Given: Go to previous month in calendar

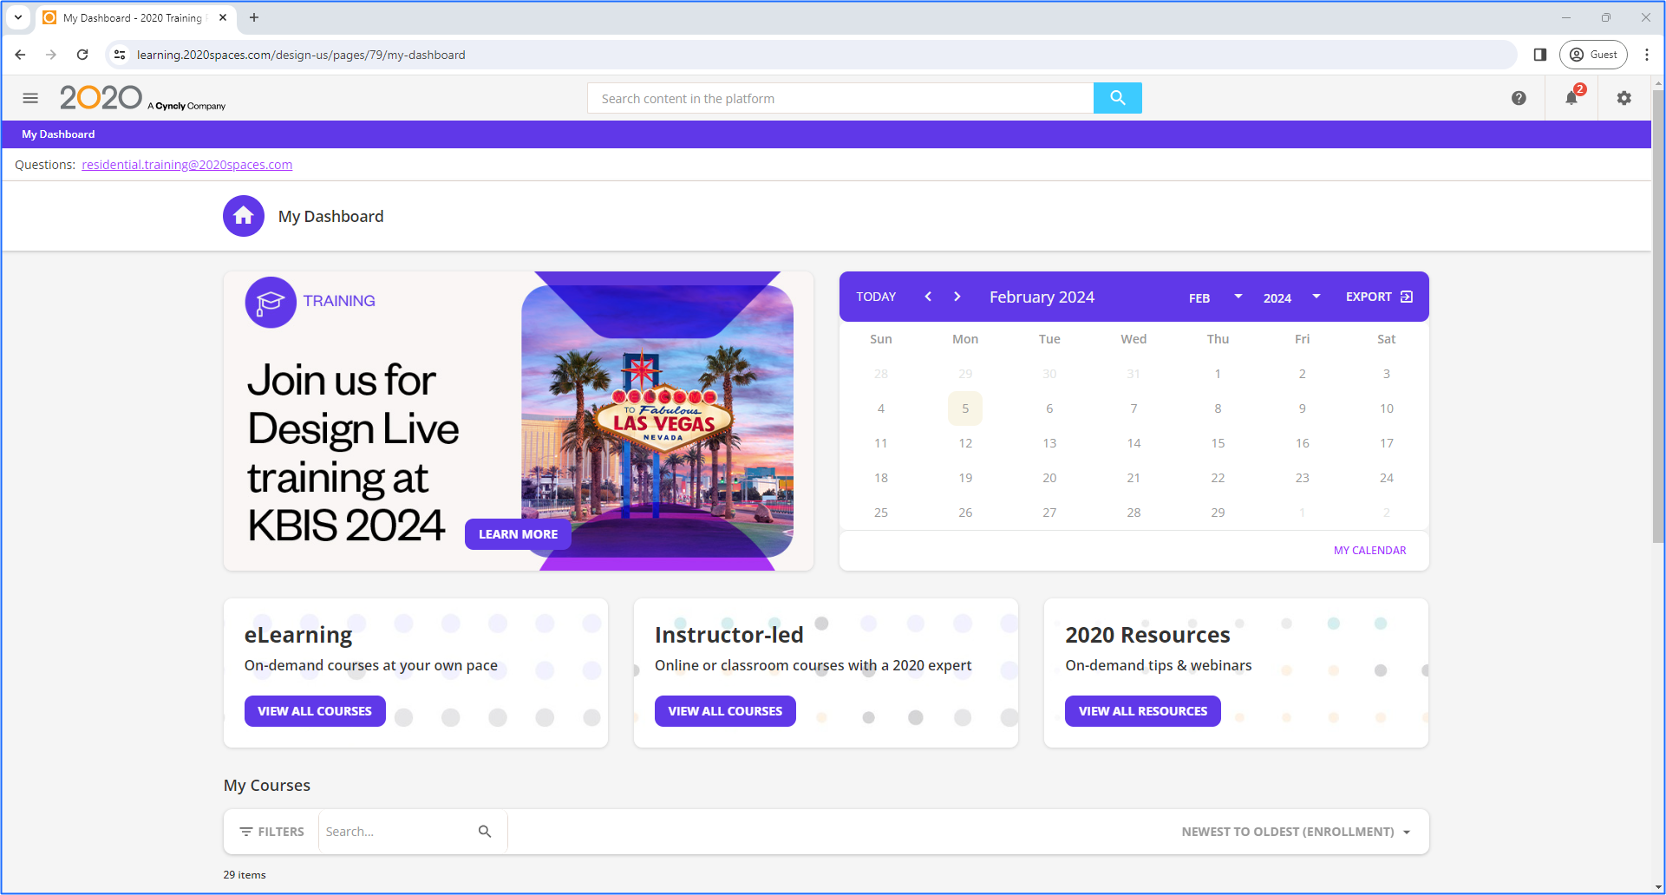Looking at the screenshot, I should 928,297.
